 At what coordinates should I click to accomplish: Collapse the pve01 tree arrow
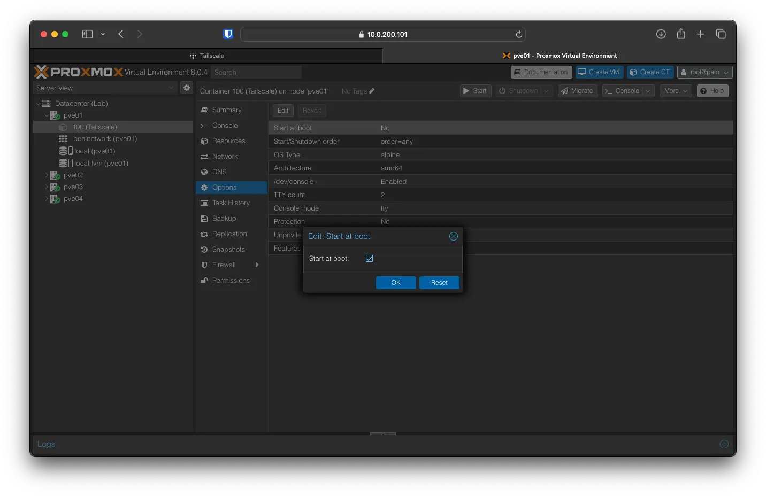pyautogui.click(x=47, y=115)
